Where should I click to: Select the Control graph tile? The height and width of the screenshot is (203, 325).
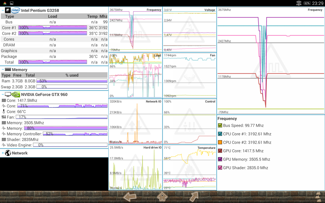(x=190, y=121)
